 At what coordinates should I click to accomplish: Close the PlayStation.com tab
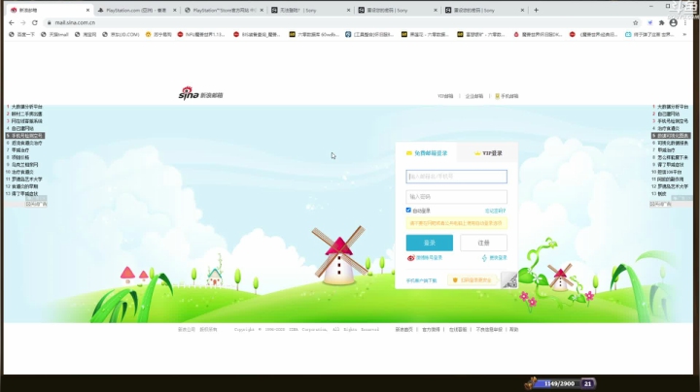pyautogui.click(x=175, y=10)
